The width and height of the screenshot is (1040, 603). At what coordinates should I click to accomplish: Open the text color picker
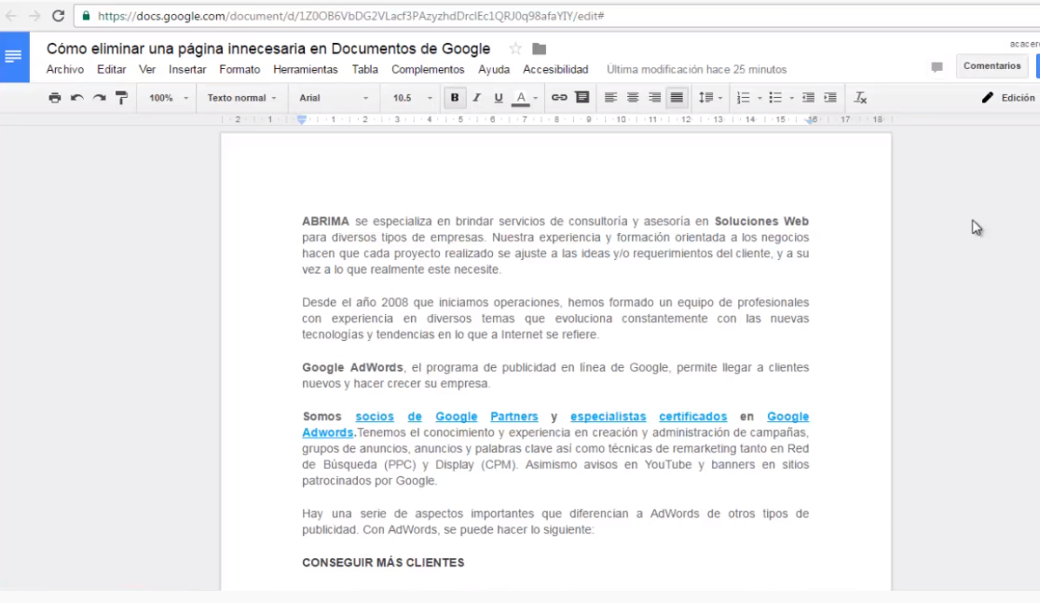[521, 98]
